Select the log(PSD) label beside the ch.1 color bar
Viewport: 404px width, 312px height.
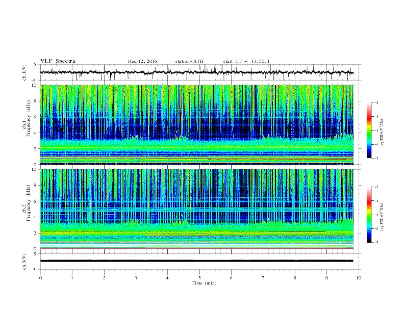(382, 133)
